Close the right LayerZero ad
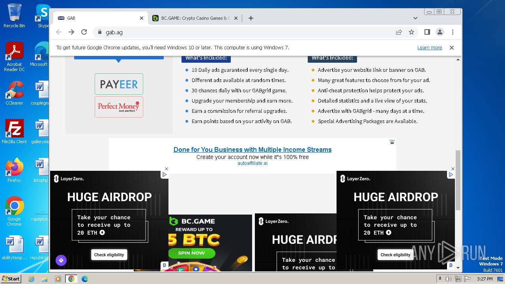This screenshot has width=505, height=284. [453, 169]
